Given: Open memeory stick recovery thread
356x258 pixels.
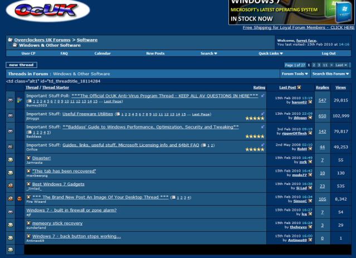Looking at the screenshot, I should 57,223.
